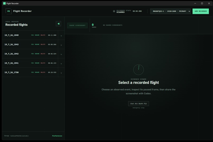Delete flight 19_7_26_1941

point(43,63)
